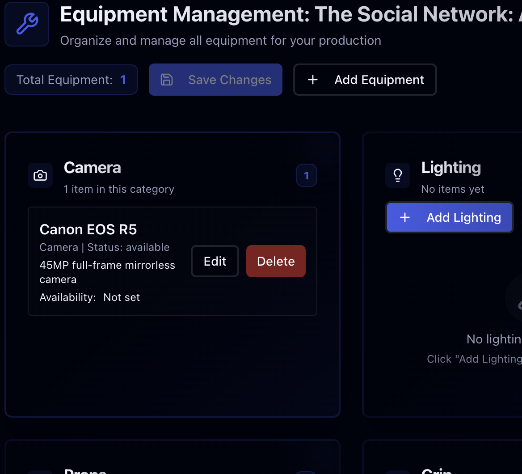Click the plus icon in Add Equipment
The image size is (522, 474).
312,80
